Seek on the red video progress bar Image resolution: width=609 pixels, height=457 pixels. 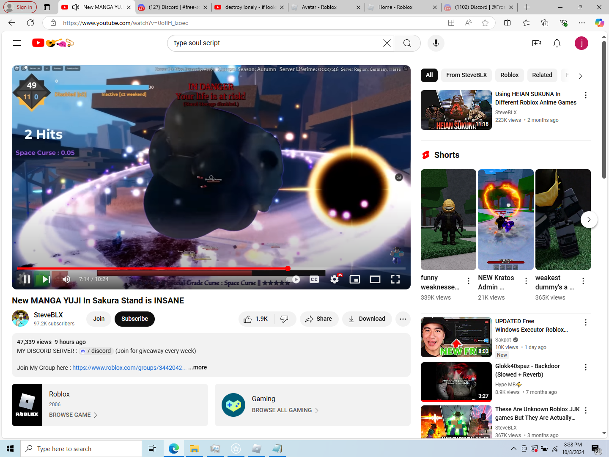211,268
